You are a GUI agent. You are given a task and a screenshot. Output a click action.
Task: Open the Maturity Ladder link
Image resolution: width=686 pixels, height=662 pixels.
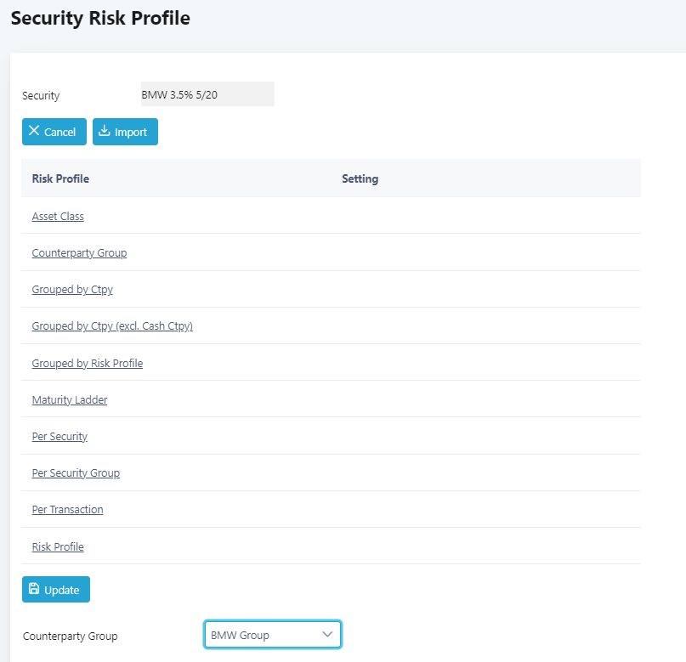(x=70, y=400)
